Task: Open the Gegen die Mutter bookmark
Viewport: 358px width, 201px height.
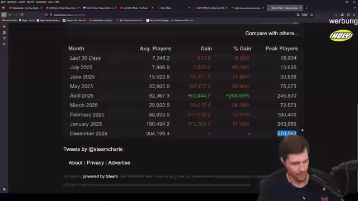Action: 48,21
